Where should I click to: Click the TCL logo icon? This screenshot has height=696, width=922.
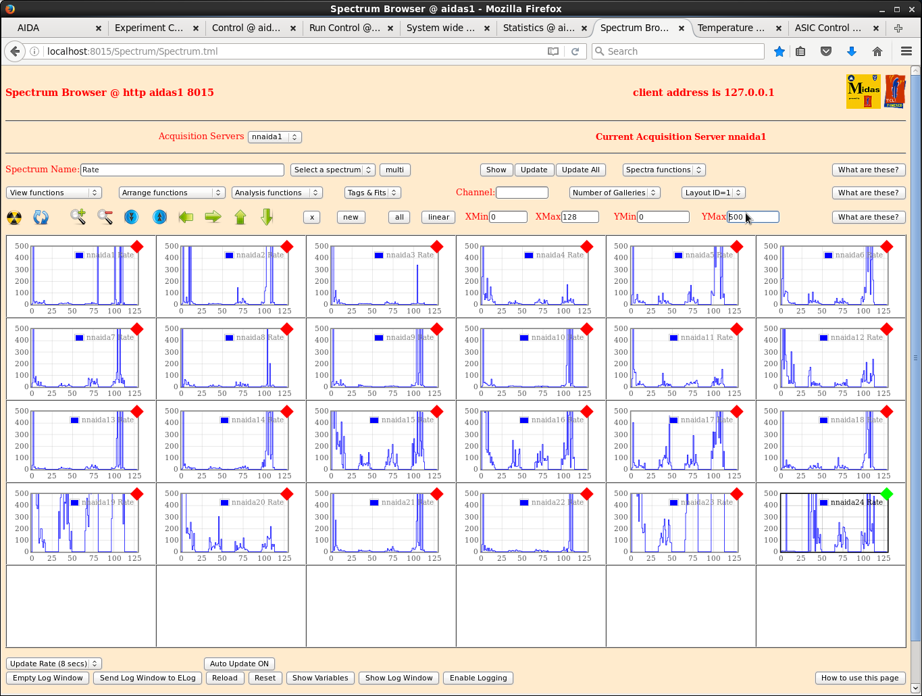894,91
